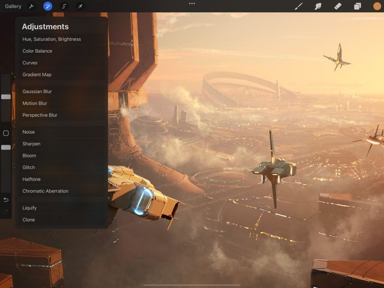384x288 pixels.
Task: Tap the redo arrow on sidebar
Action: tap(6, 211)
